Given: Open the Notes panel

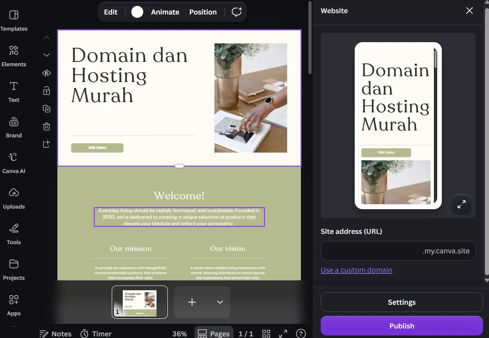Looking at the screenshot, I should pos(55,334).
